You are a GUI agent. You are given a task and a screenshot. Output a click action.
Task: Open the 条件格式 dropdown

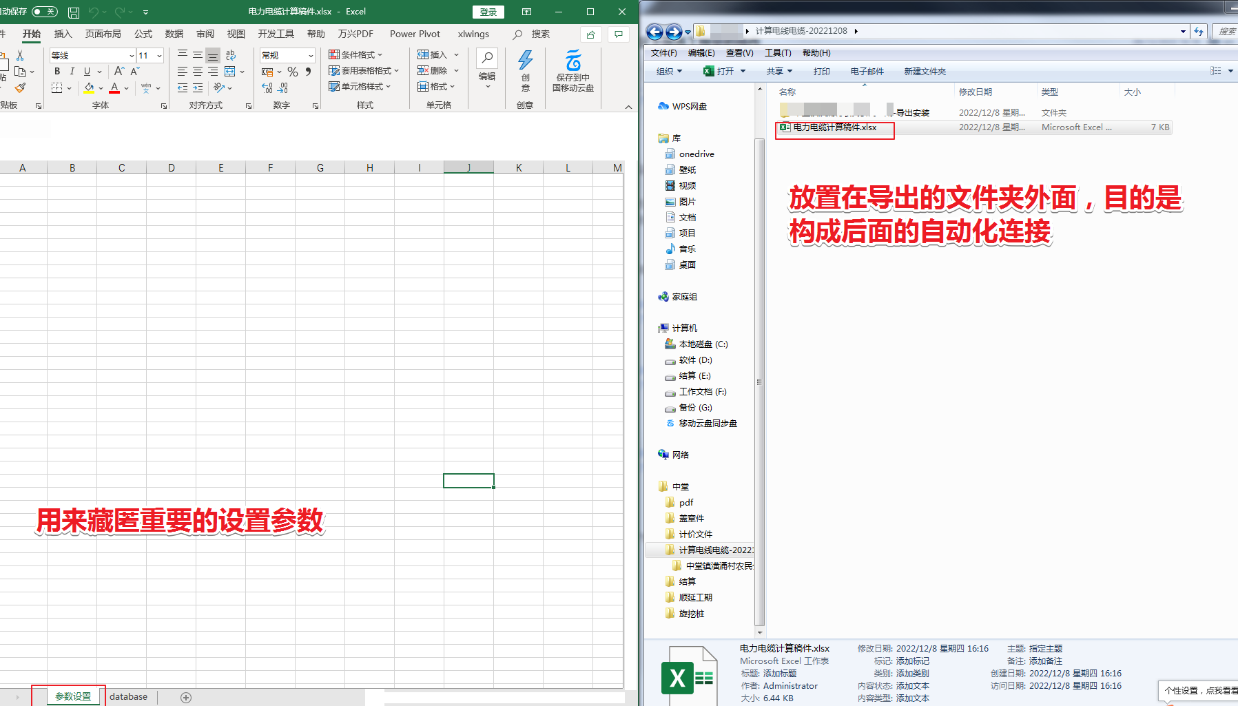click(355, 55)
